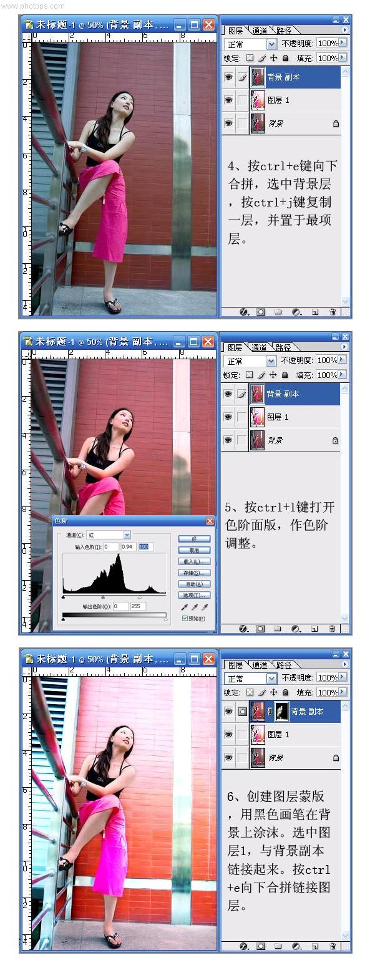370x973 pixels.
Task: Uncheck the 预览(P) preview checkbox
Action: click(x=185, y=618)
